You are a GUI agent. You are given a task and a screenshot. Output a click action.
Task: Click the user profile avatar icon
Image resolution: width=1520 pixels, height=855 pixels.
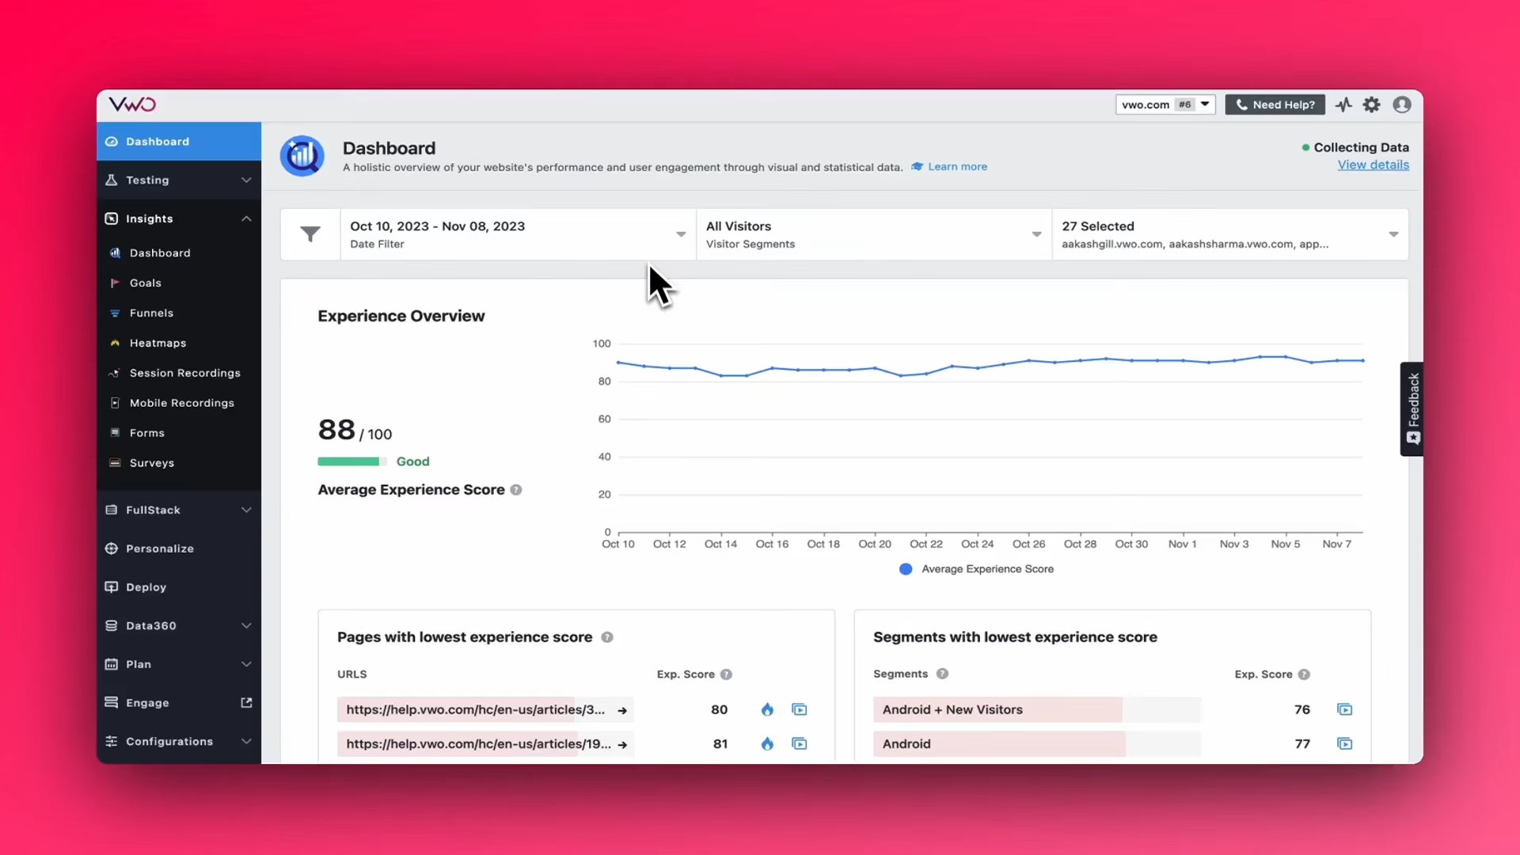coord(1401,104)
